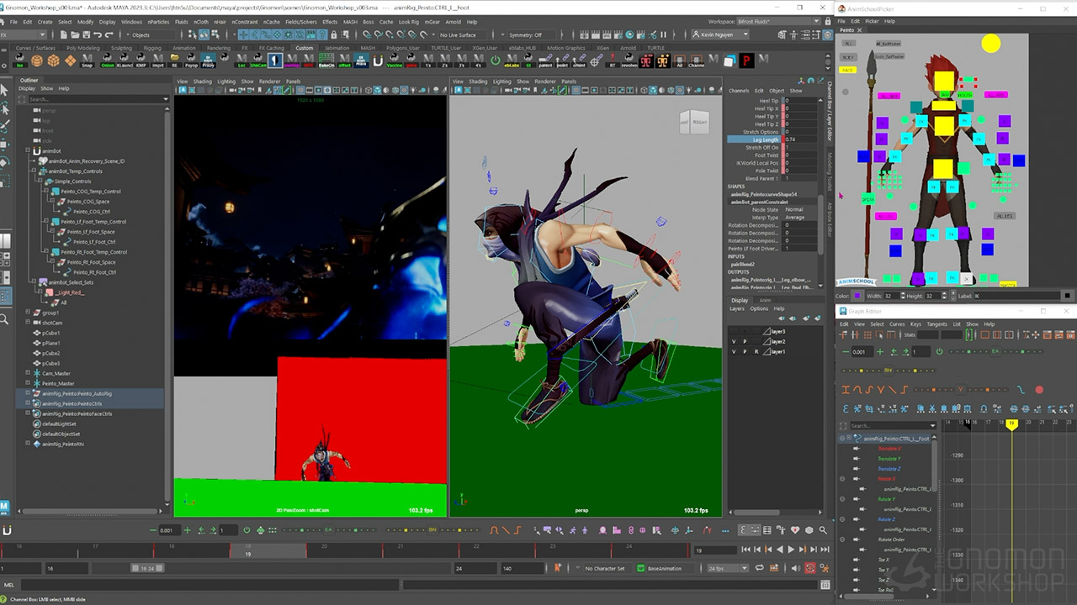Toggle visibility V on layer2

734,342
